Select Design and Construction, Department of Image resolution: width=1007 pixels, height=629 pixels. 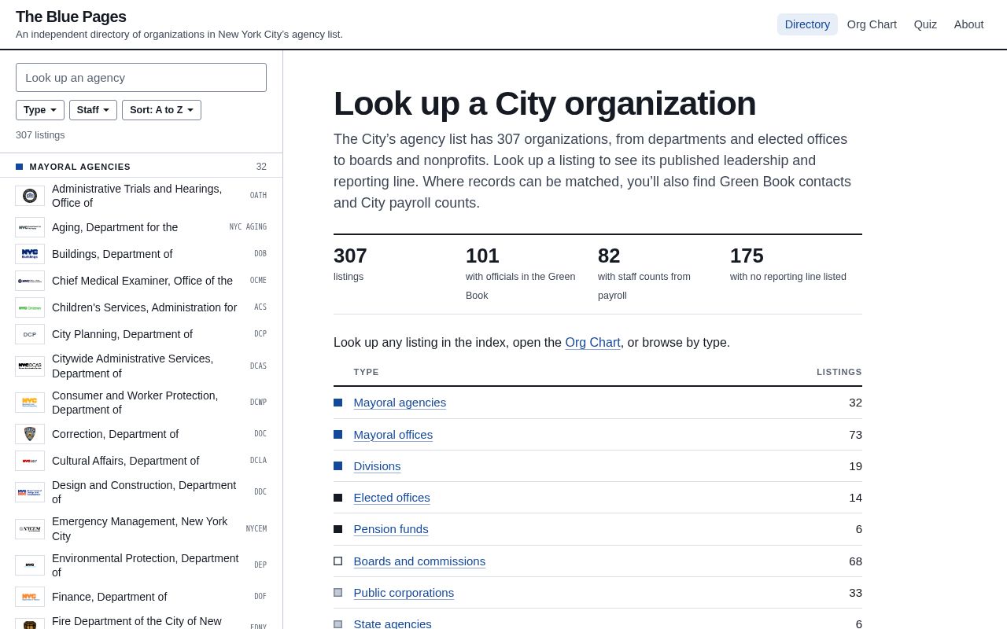pyautogui.click(x=142, y=492)
